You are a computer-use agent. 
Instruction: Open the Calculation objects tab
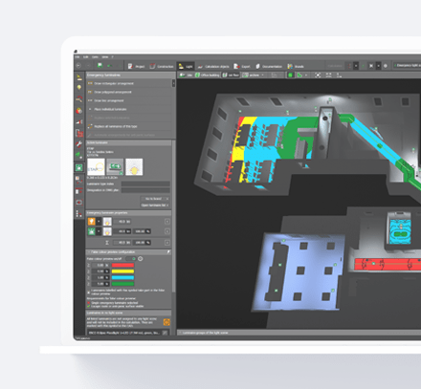pyautogui.click(x=213, y=66)
